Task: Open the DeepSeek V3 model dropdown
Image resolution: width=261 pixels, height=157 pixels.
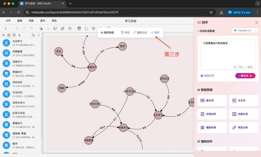Action: point(245,31)
